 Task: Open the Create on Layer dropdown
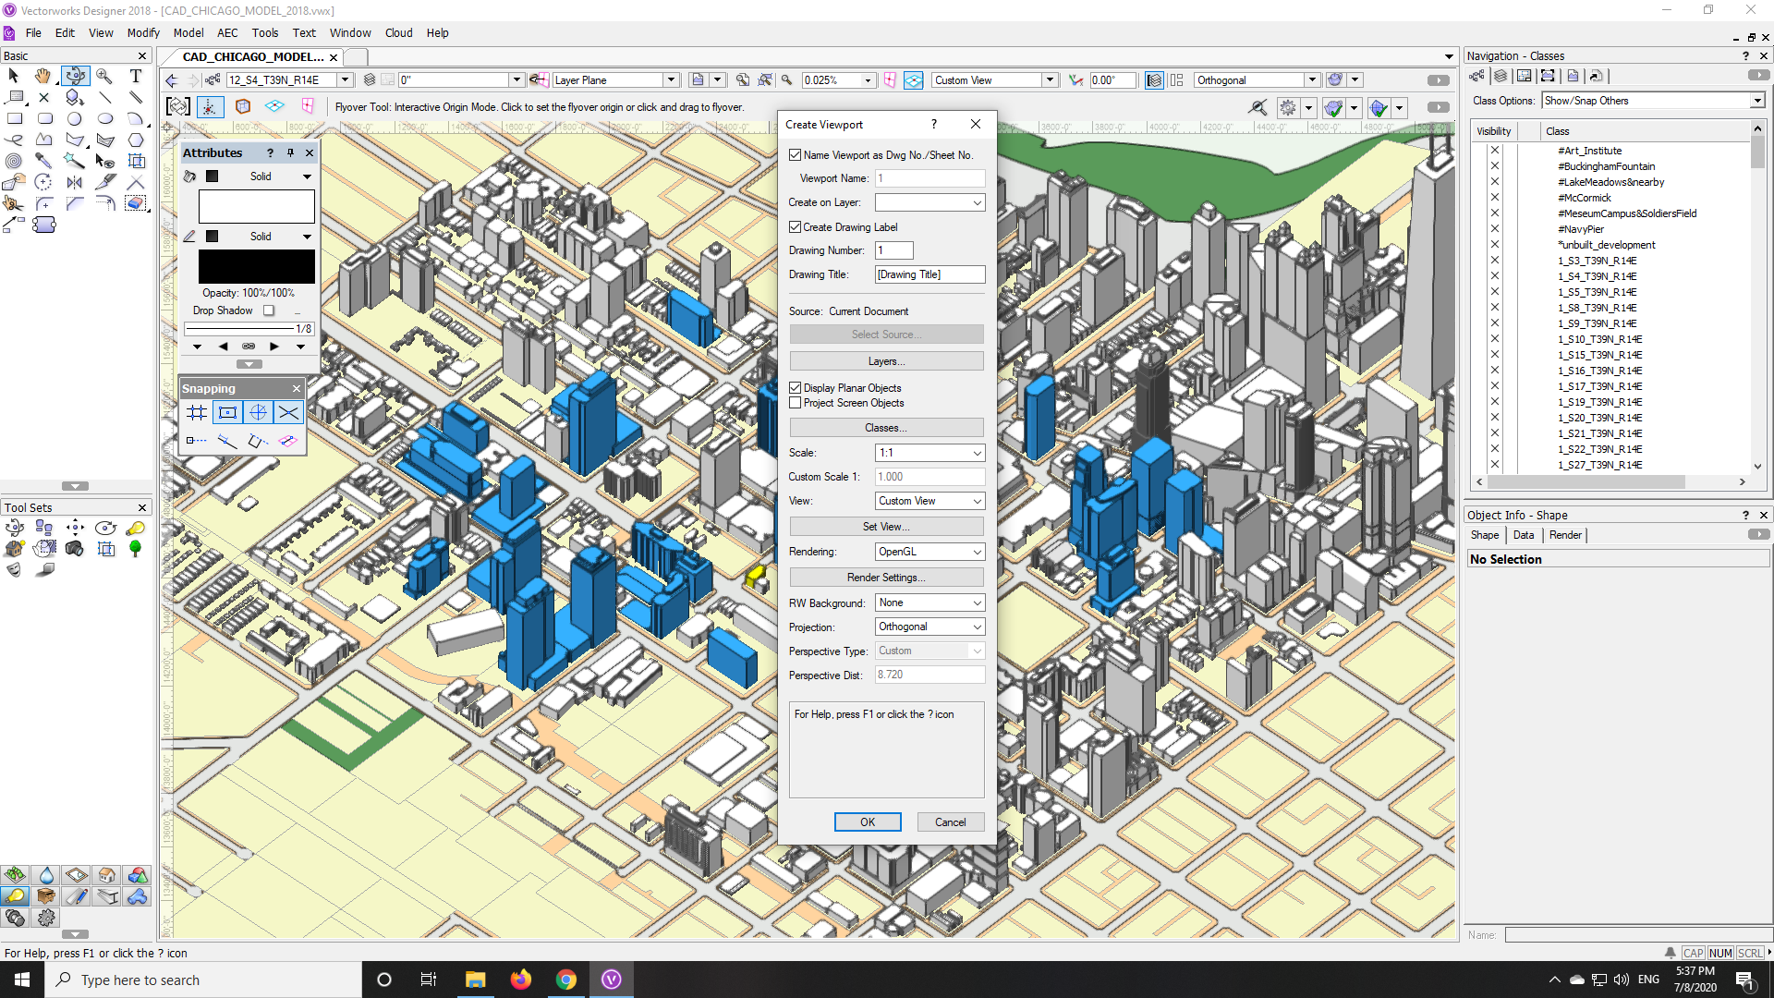point(930,202)
